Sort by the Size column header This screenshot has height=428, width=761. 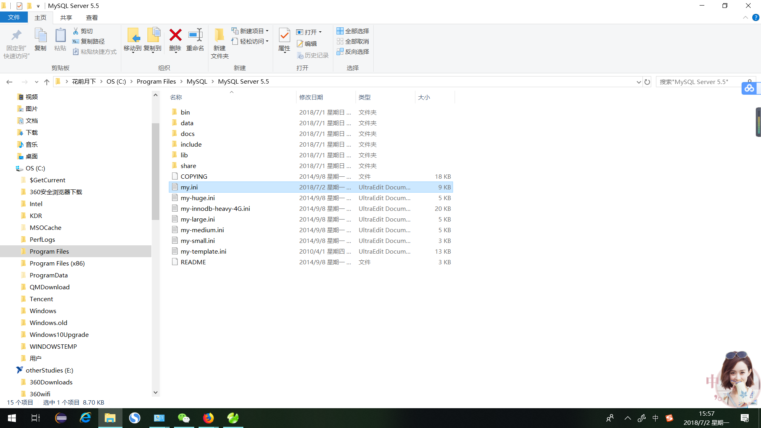pos(424,97)
